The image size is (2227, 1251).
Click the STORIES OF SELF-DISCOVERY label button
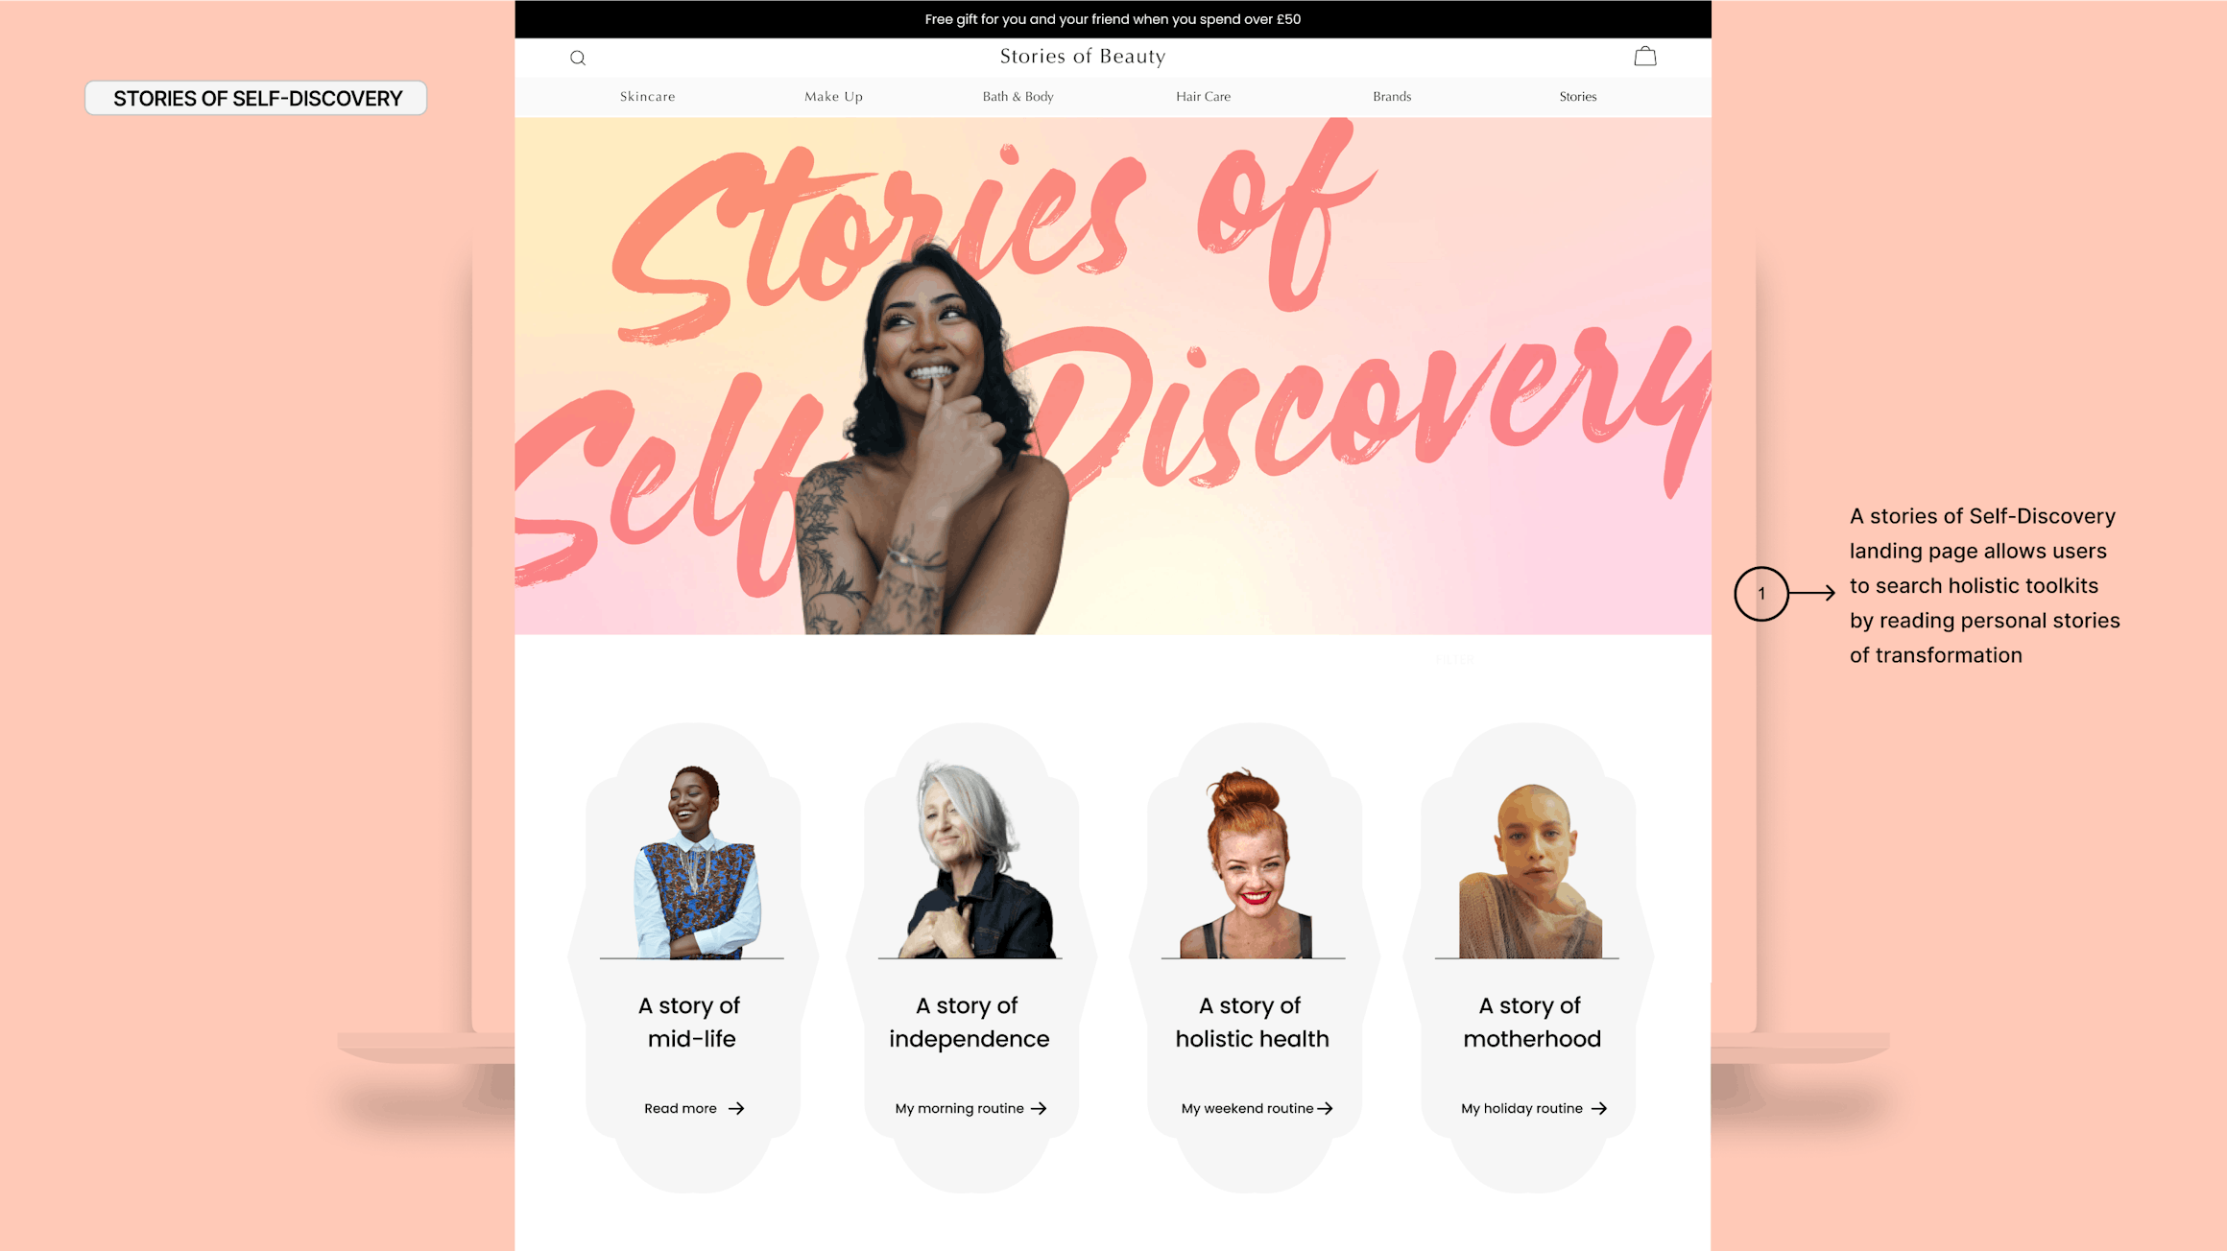click(256, 98)
